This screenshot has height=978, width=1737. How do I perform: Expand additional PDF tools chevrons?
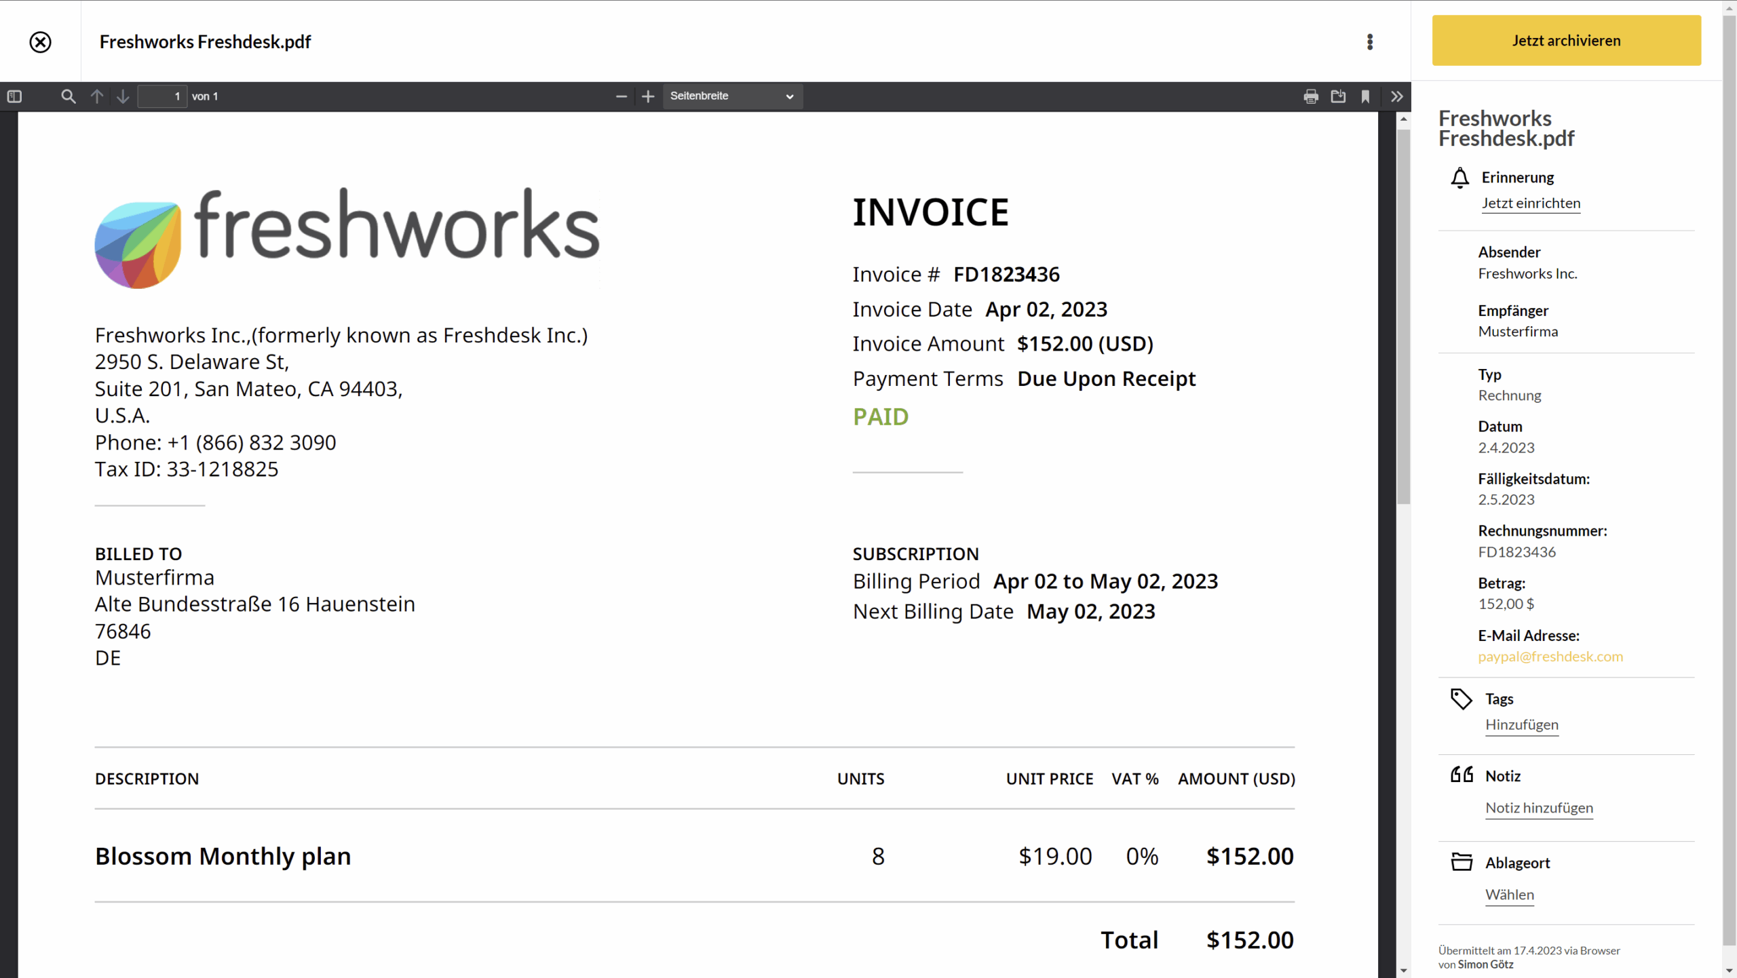coord(1396,96)
